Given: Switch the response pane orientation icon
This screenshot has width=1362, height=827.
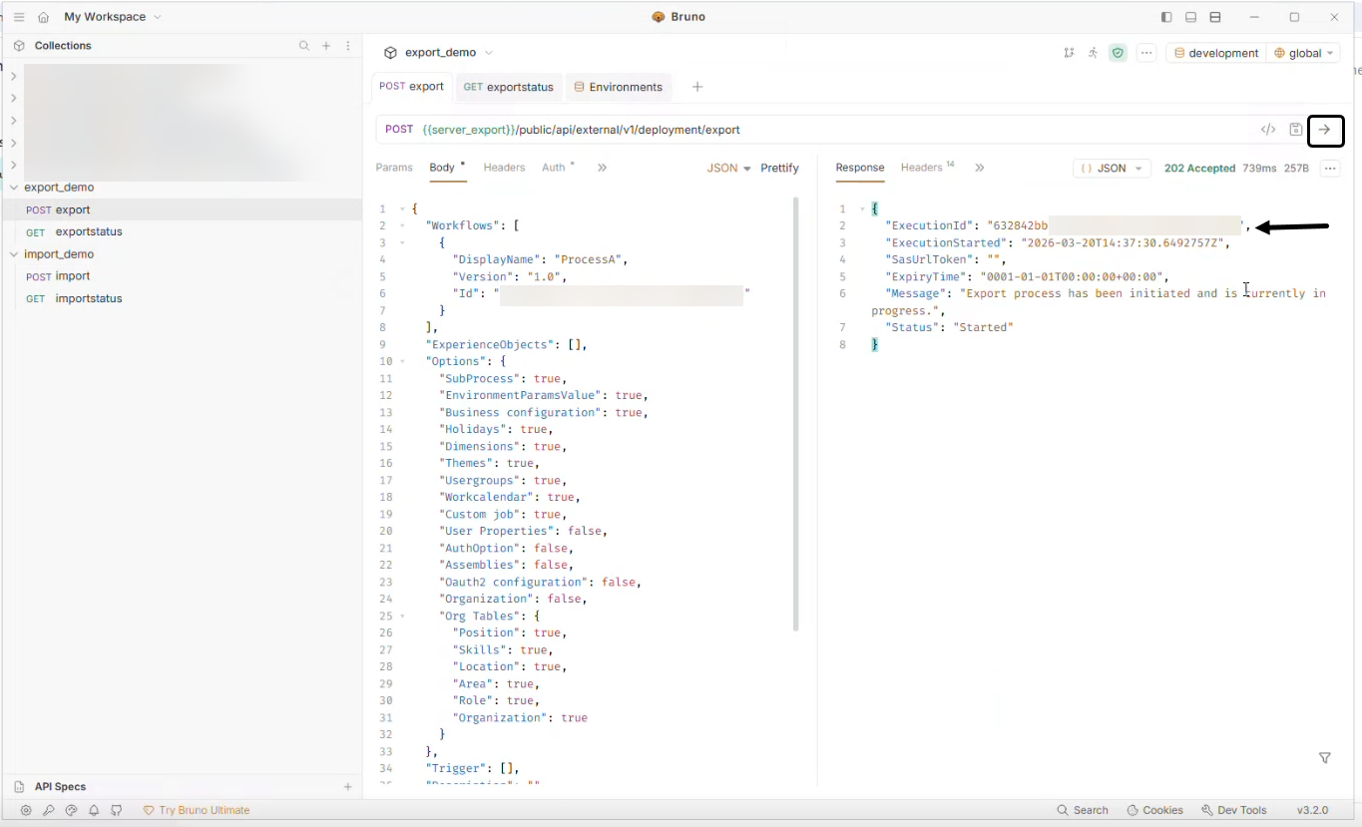Looking at the screenshot, I should (1215, 17).
